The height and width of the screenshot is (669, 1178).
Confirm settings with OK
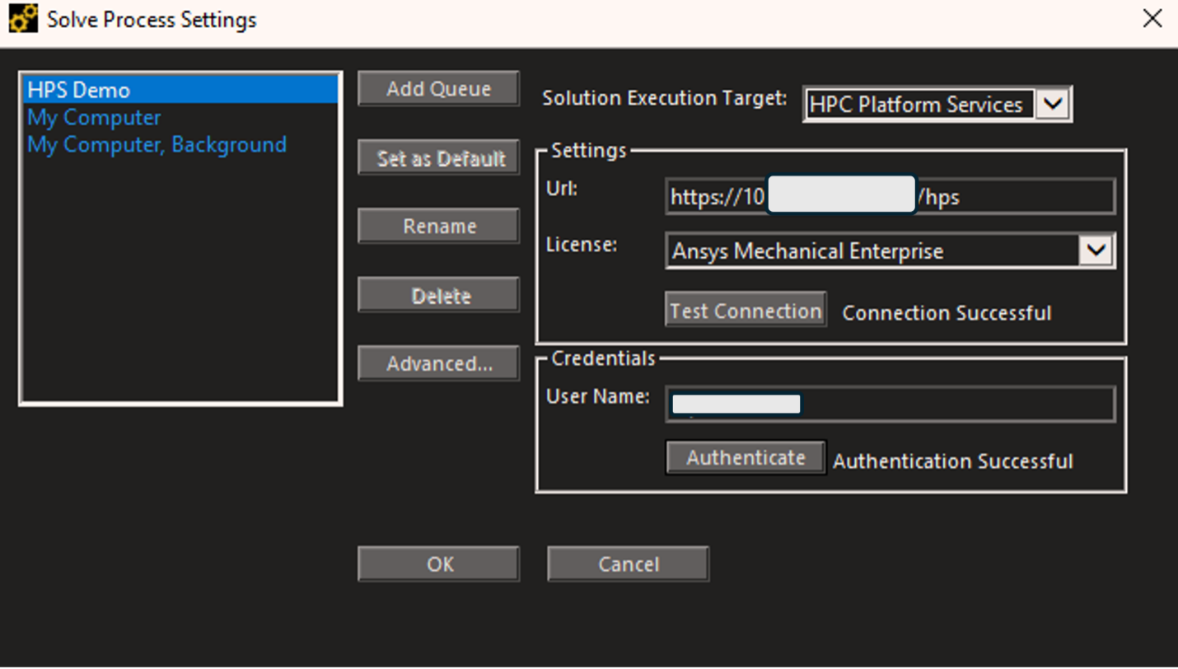[x=438, y=564]
